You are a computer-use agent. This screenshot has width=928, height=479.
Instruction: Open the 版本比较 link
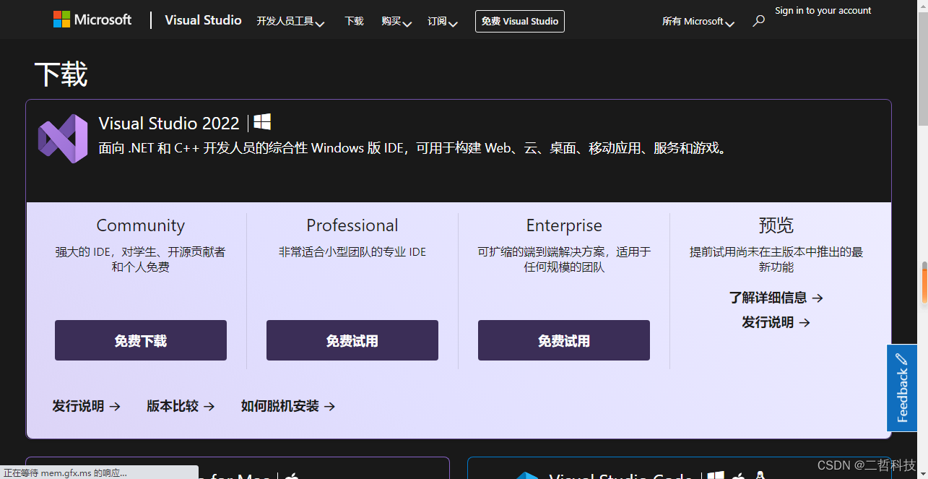[181, 406]
